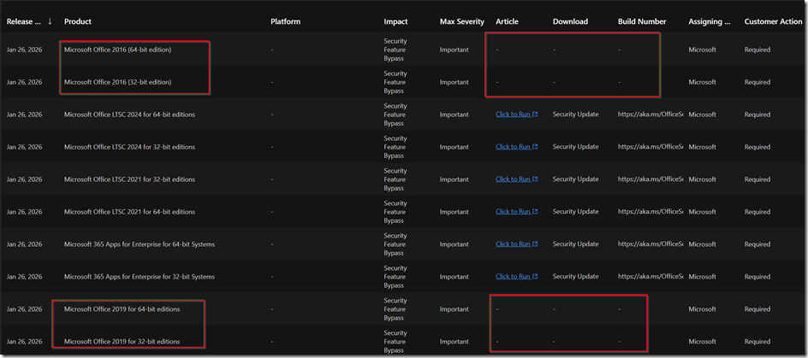Viewport: 808px width, 358px height.
Task: Click external-link icon in Office LTSC 2024 64-bit row
Action: point(535,114)
